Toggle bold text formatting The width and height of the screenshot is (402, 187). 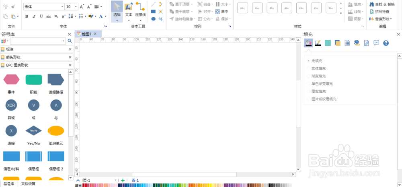[27, 16]
